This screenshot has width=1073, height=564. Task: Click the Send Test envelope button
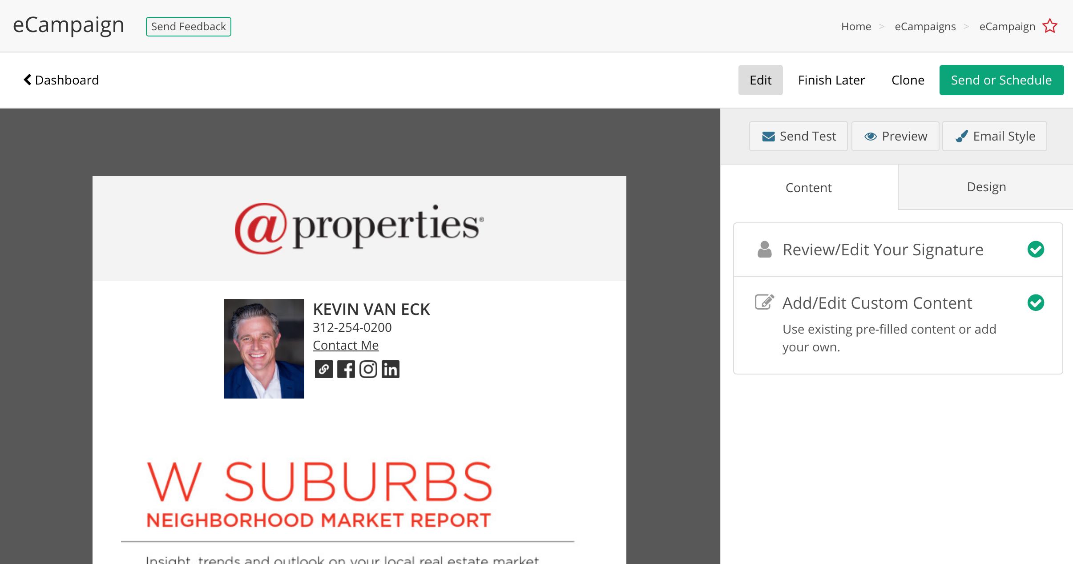(x=798, y=136)
